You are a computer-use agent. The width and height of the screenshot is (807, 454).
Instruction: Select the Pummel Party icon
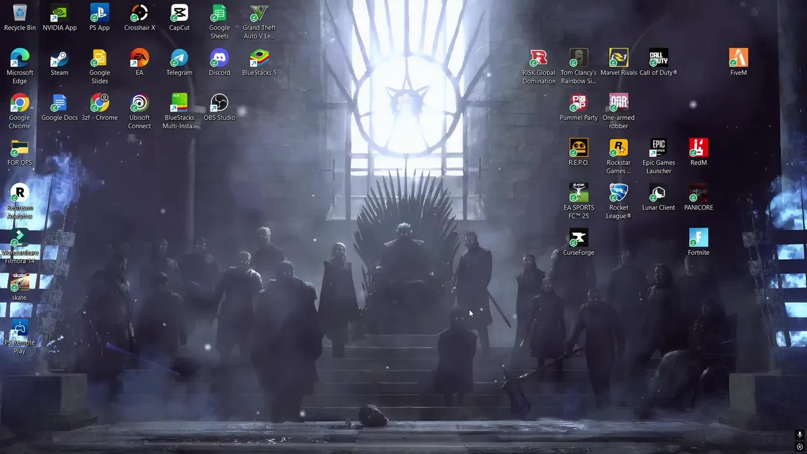578,103
